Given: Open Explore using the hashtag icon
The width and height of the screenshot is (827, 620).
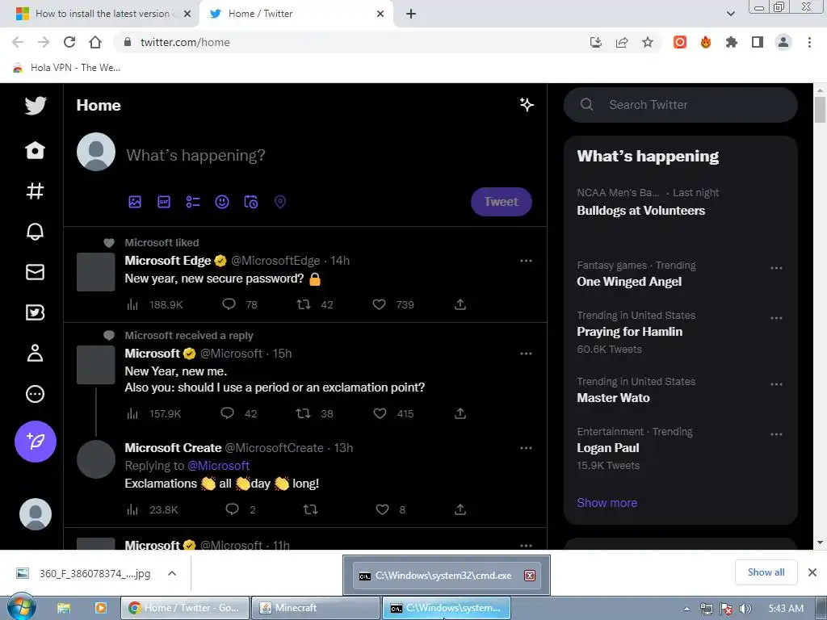Looking at the screenshot, I should click(x=36, y=191).
